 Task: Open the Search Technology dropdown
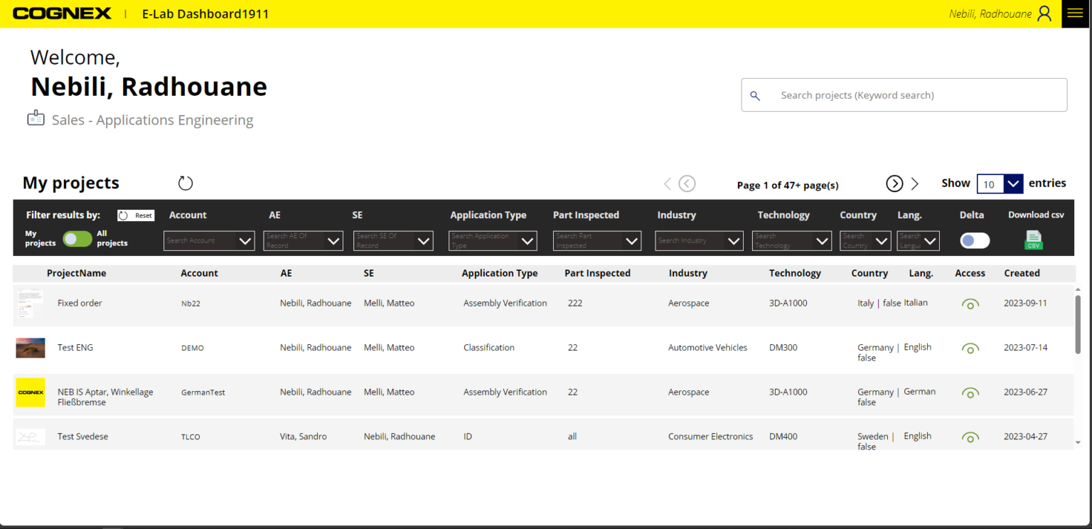point(792,241)
